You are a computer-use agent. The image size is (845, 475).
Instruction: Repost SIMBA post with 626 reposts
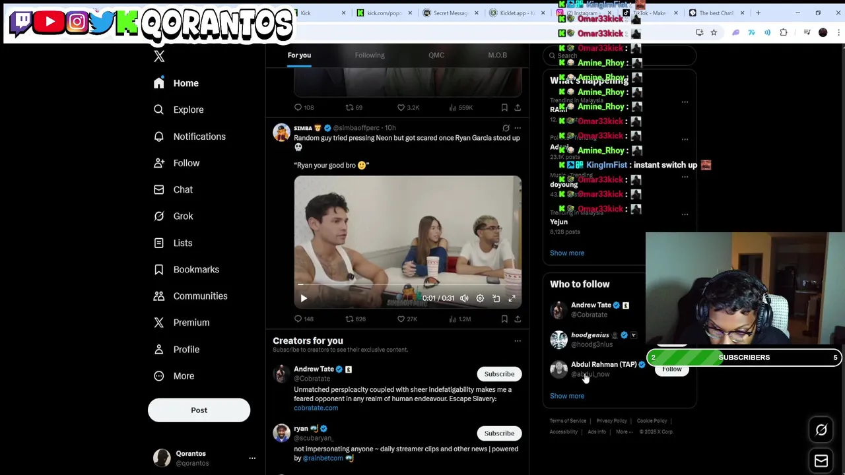(355, 319)
